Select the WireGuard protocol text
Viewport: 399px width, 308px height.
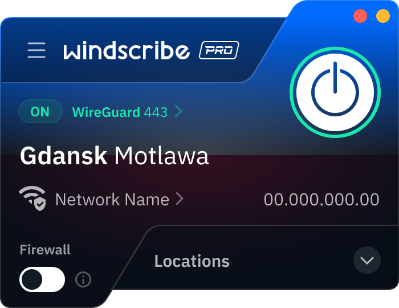click(x=106, y=112)
